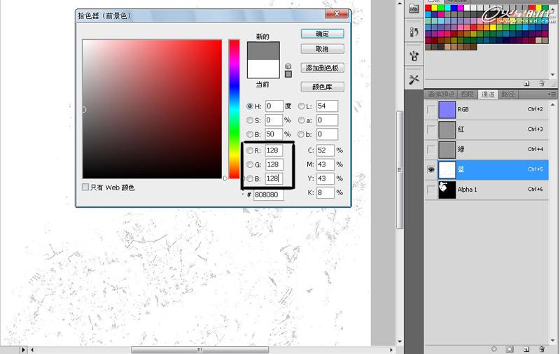Show the Blue channel eye icon
This screenshot has width=560, height=354.
[431, 169]
